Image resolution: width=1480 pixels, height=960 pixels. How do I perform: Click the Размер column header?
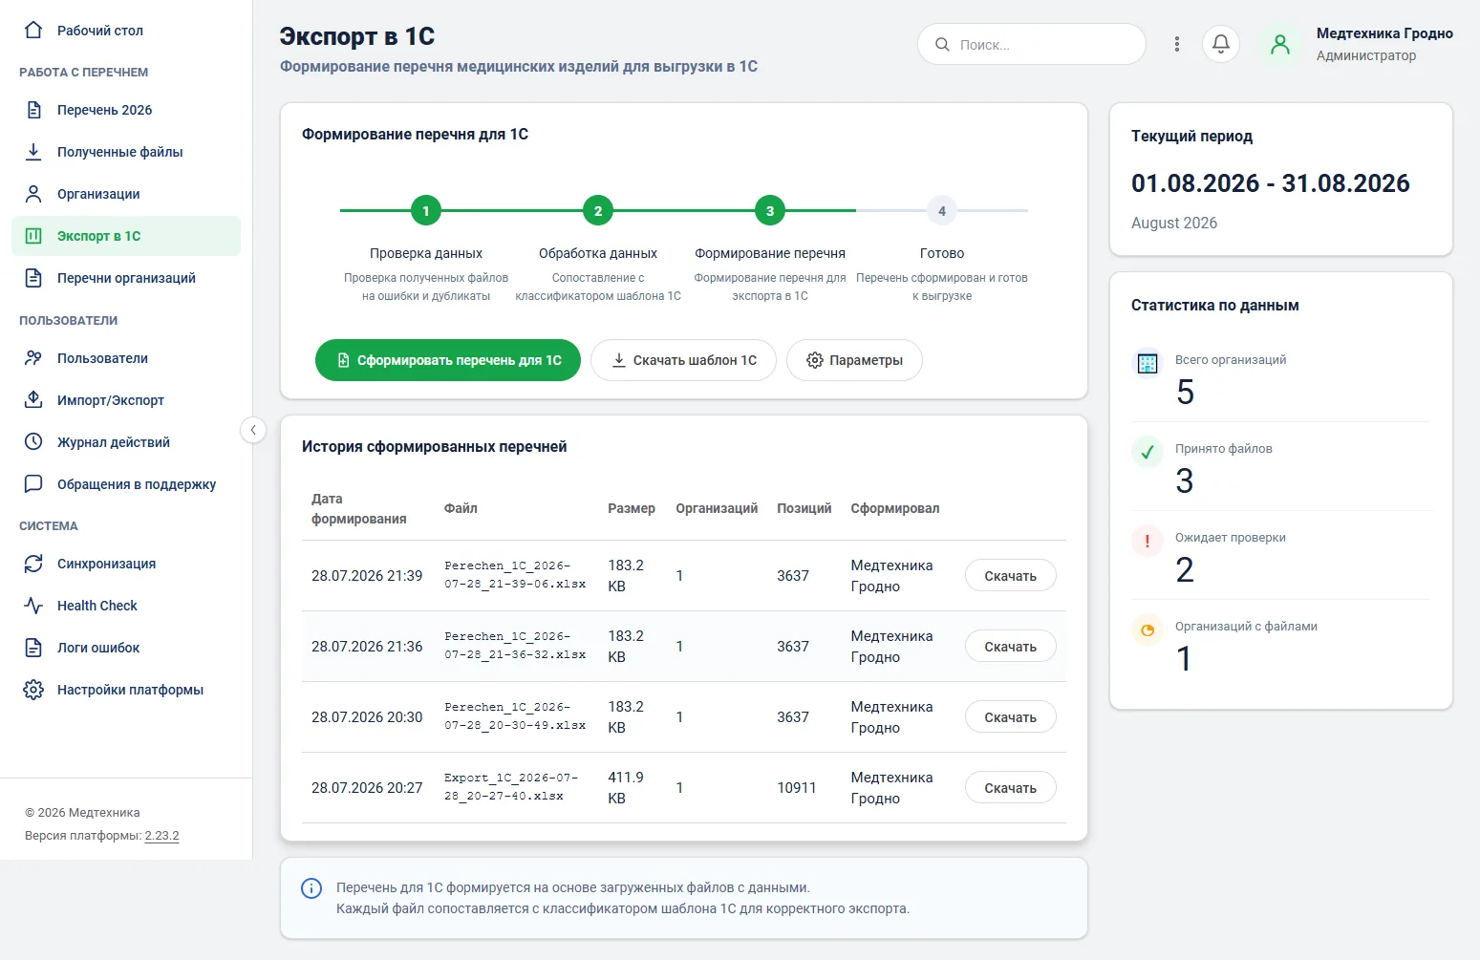click(x=632, y=508)
